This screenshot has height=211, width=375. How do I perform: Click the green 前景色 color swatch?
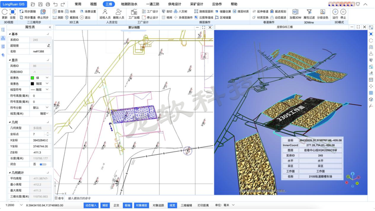click(x=32, y=78)
